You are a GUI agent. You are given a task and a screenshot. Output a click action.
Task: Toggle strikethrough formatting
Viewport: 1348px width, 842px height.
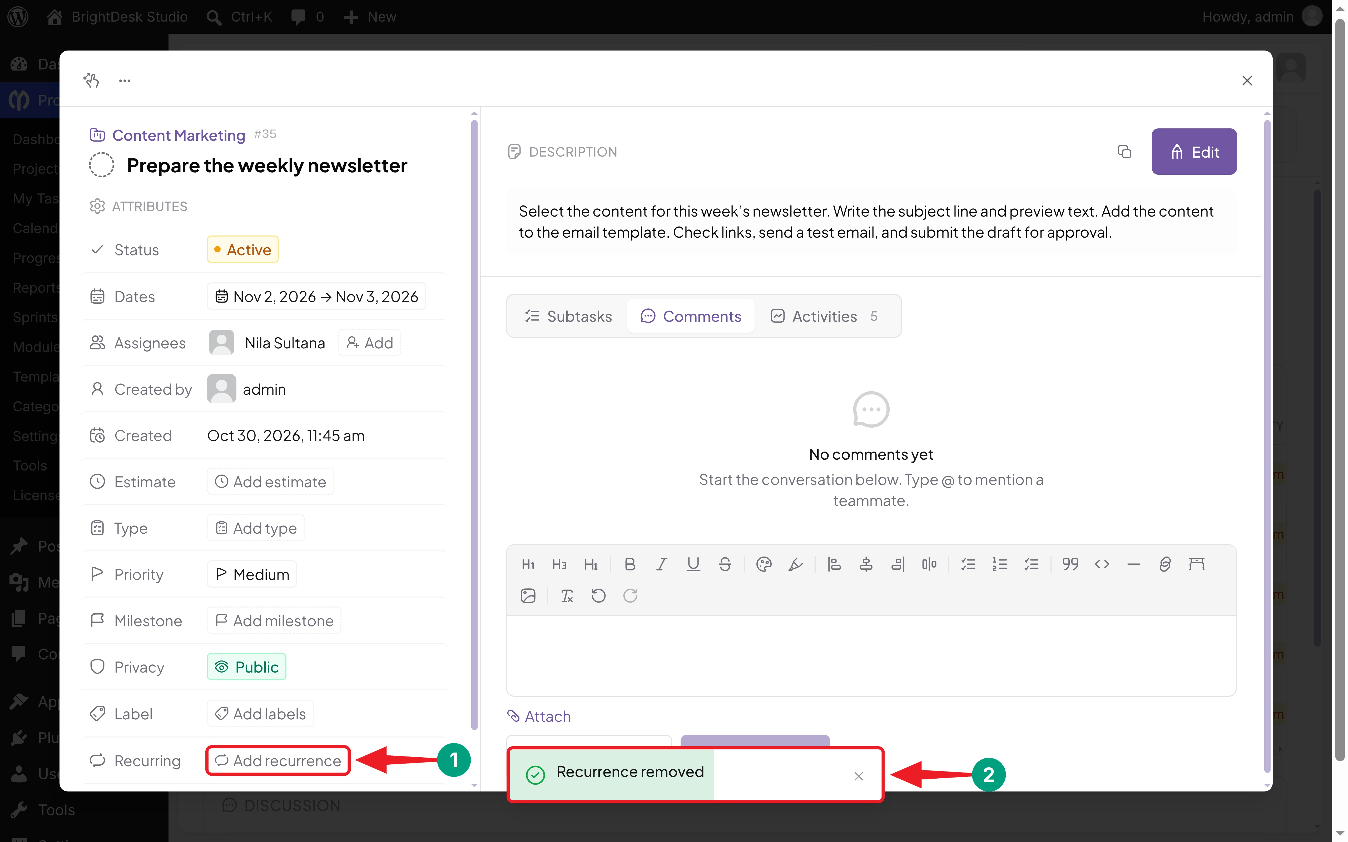point(725,564)
